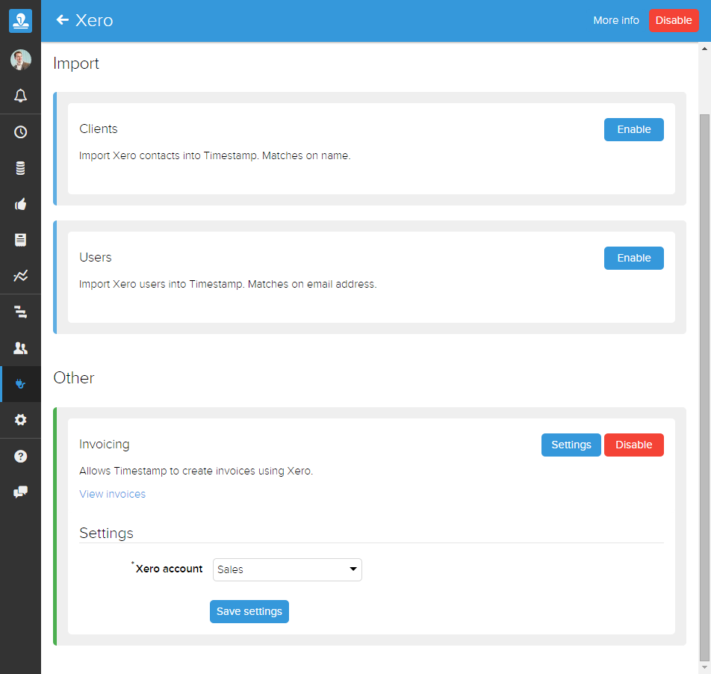Image resolution: width=711 pixels, height=674 pixels.
Task: Click the Invoicing description text
Action: click(196, 471)
